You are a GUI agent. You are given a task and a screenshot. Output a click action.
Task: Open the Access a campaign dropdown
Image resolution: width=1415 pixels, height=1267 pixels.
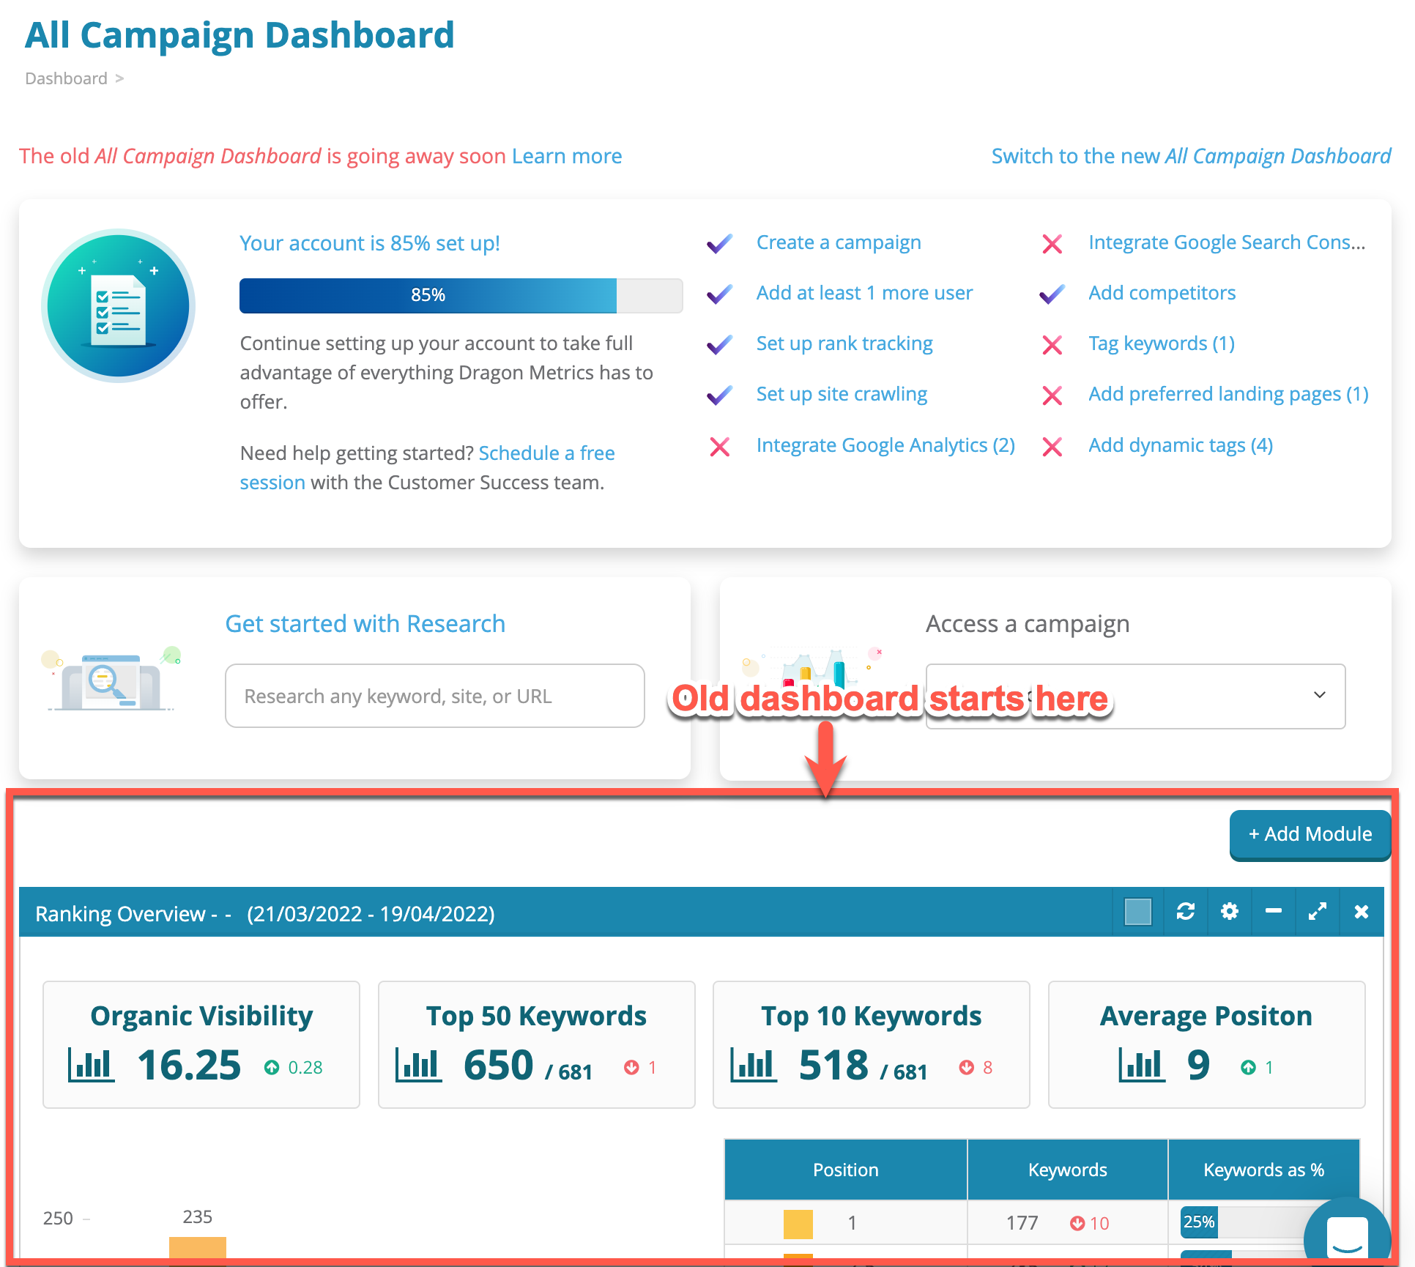(x=1135, y=696)
